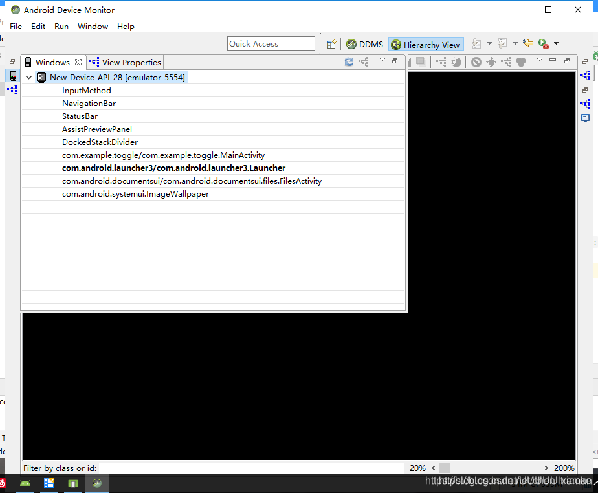The image size is (598, 493).
Task: Click the down-arrow page icon right of Hierarchy View
Action: pos(476,43)
